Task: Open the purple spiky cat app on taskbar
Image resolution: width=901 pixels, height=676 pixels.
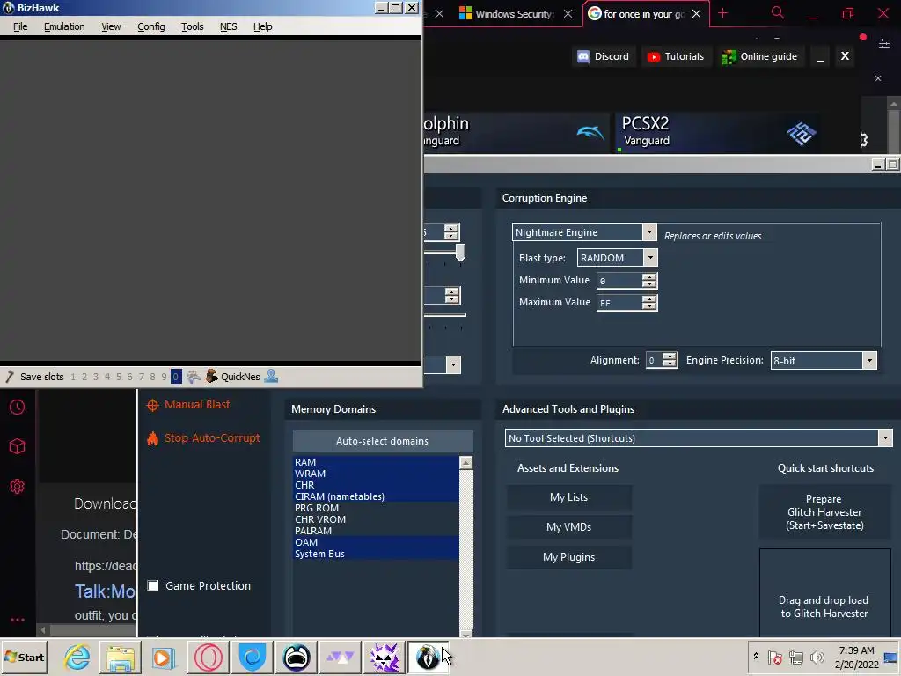Action: [x=384, y=657]
